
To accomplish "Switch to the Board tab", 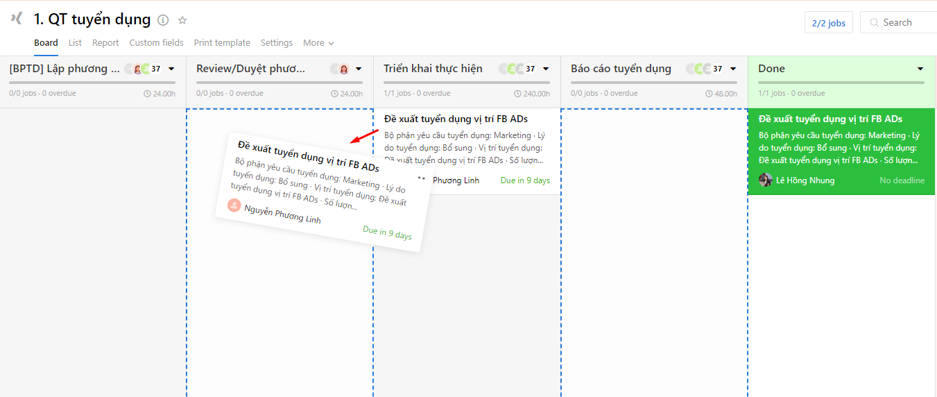I will click(46, 43).
